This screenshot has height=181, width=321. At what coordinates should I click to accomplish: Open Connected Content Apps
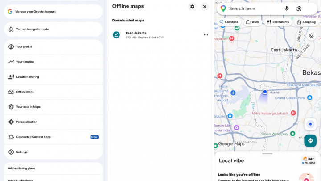pos(53,137)
